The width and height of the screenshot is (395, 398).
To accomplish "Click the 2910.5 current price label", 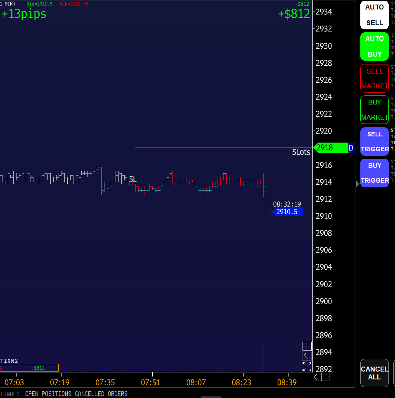I will 288,212.
